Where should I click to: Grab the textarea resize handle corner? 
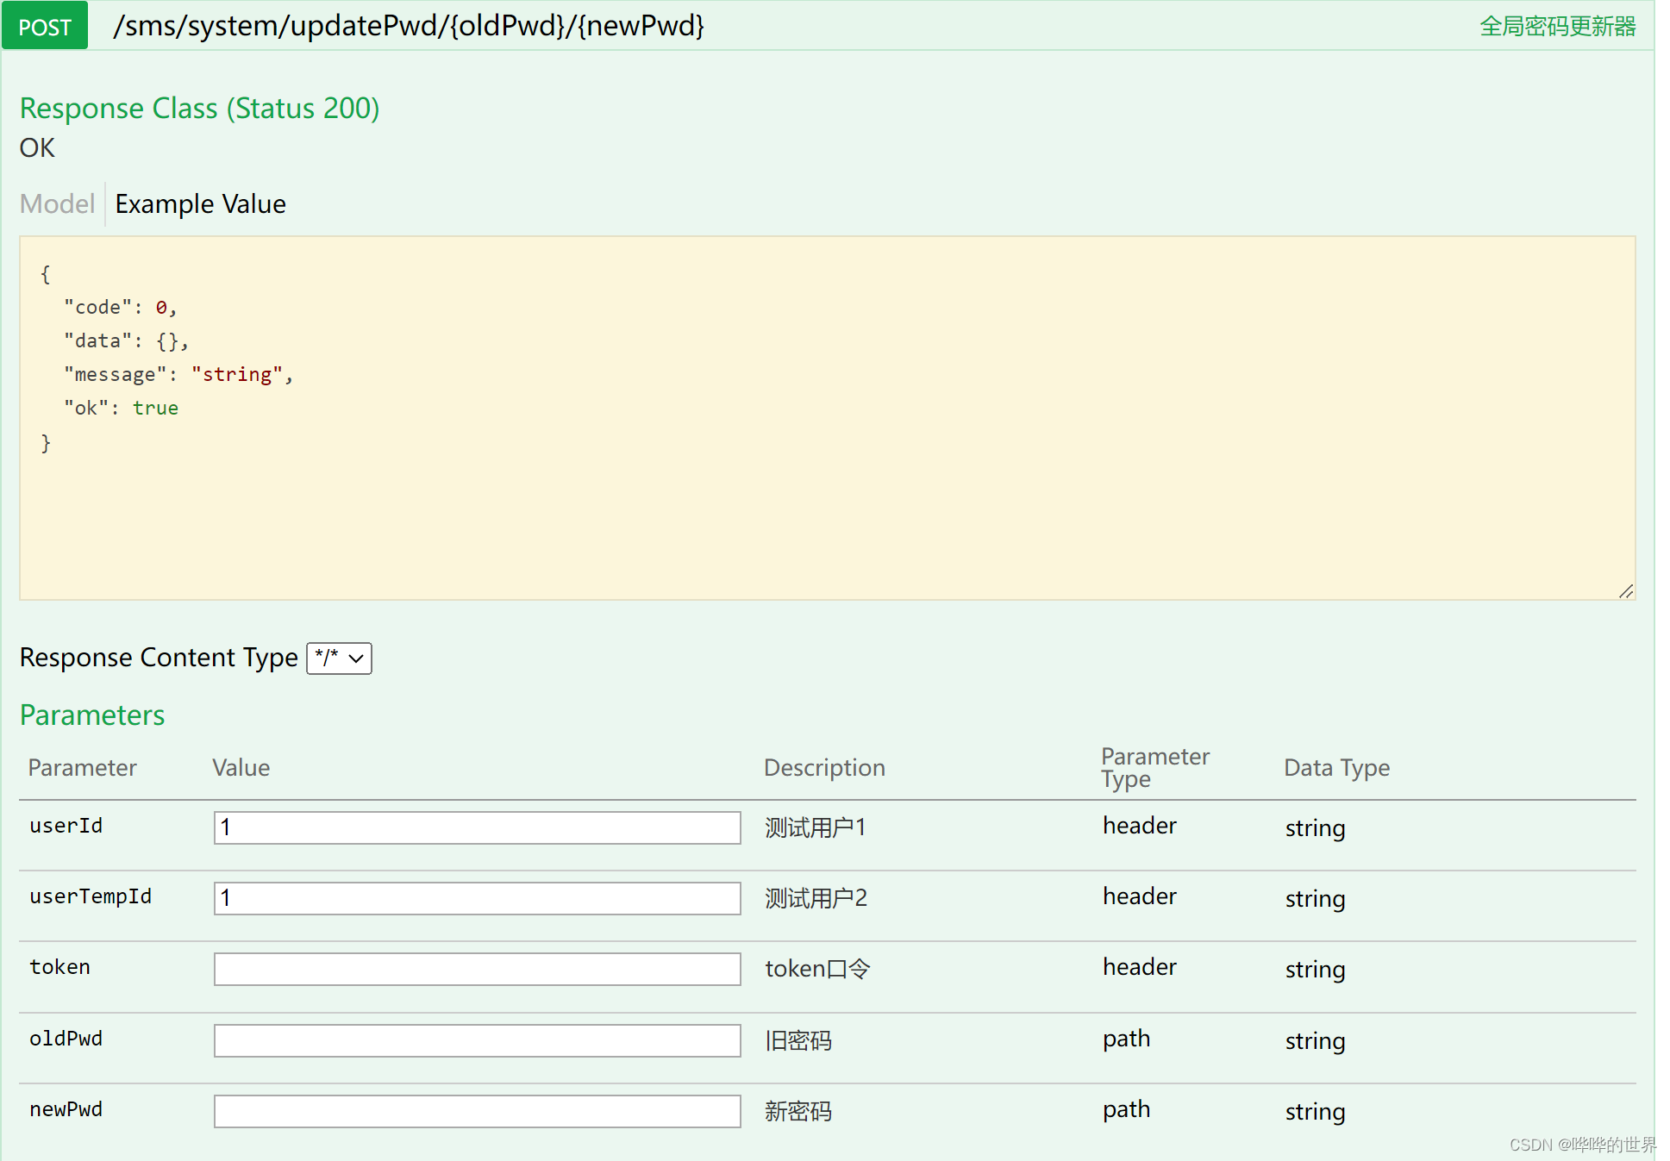(1626, 591)
